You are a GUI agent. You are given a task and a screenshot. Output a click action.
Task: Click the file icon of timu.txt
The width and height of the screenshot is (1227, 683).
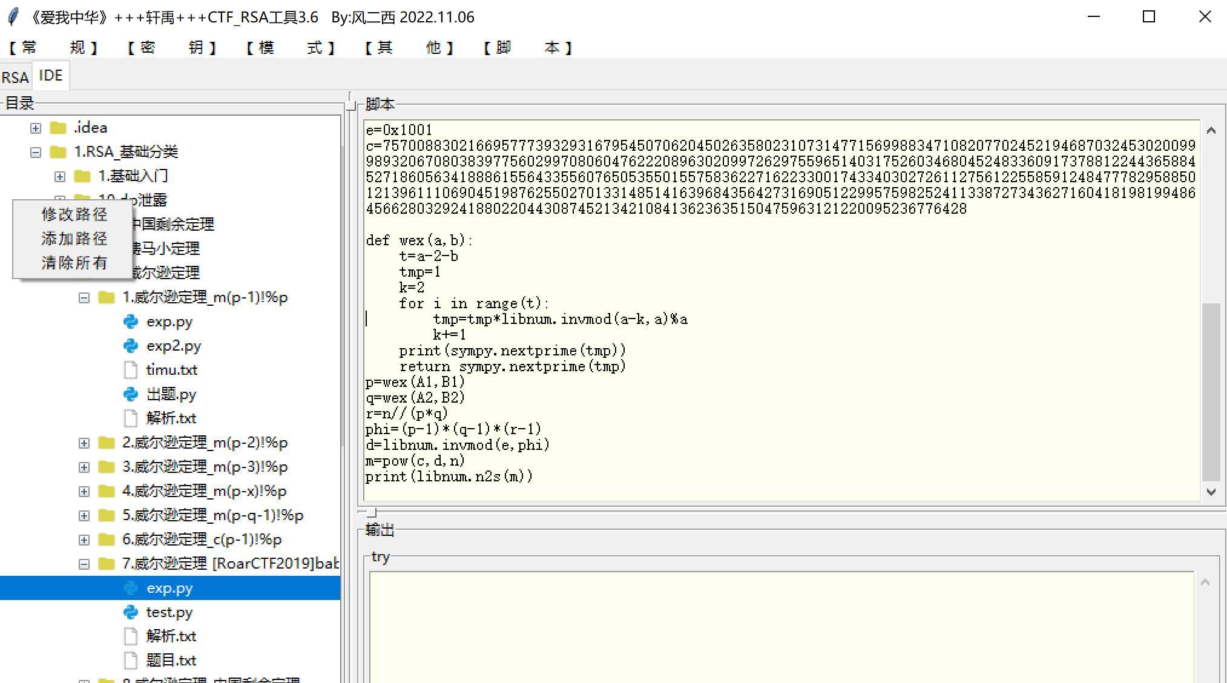130,370
